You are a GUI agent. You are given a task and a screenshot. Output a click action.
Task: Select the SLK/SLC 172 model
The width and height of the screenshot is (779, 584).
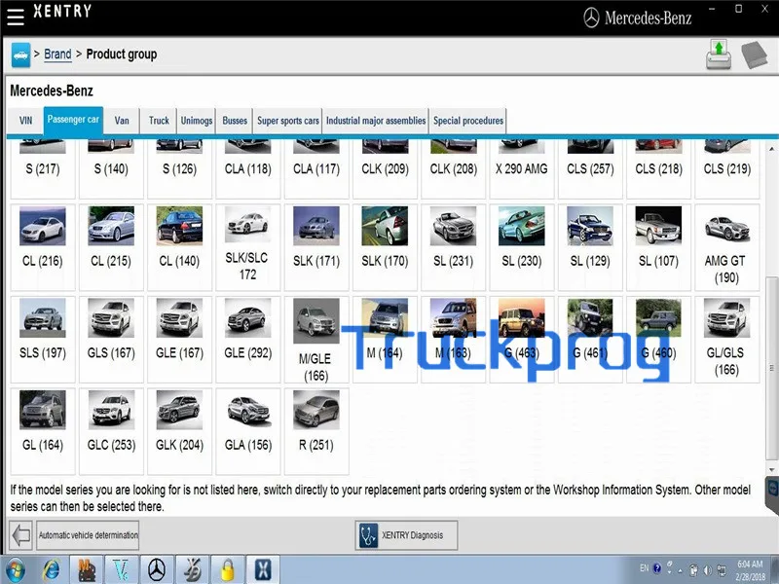248,247
